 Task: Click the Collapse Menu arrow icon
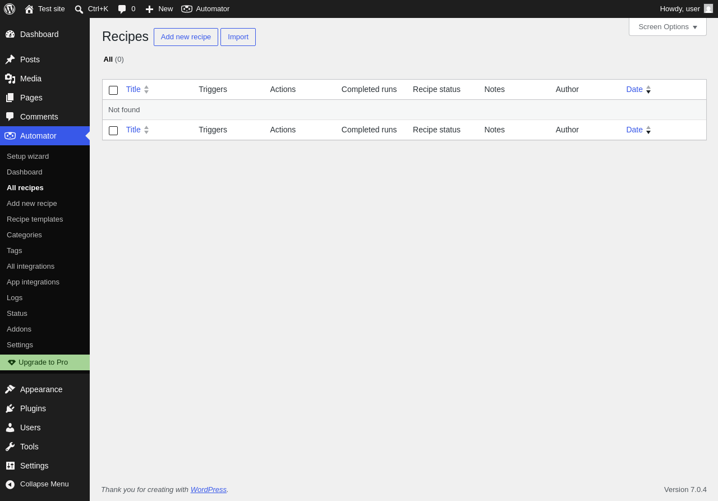(x=10, y=484)
